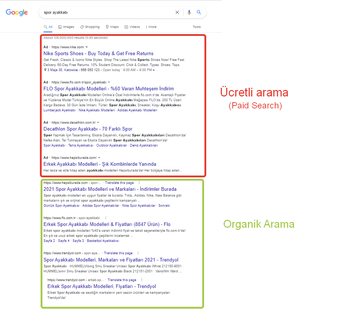Open 'Basketbol Ayakkabısı' sitelink
The height and width of the screenshot is (309, 344).
(x=103, y=241)
